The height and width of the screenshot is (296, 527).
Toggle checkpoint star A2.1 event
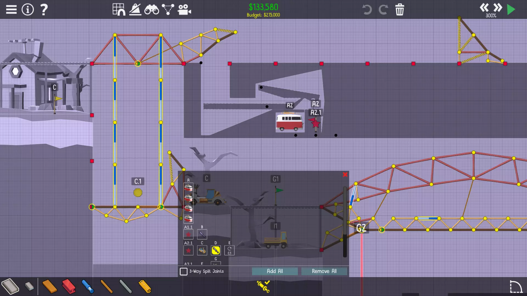coord(188,250)
